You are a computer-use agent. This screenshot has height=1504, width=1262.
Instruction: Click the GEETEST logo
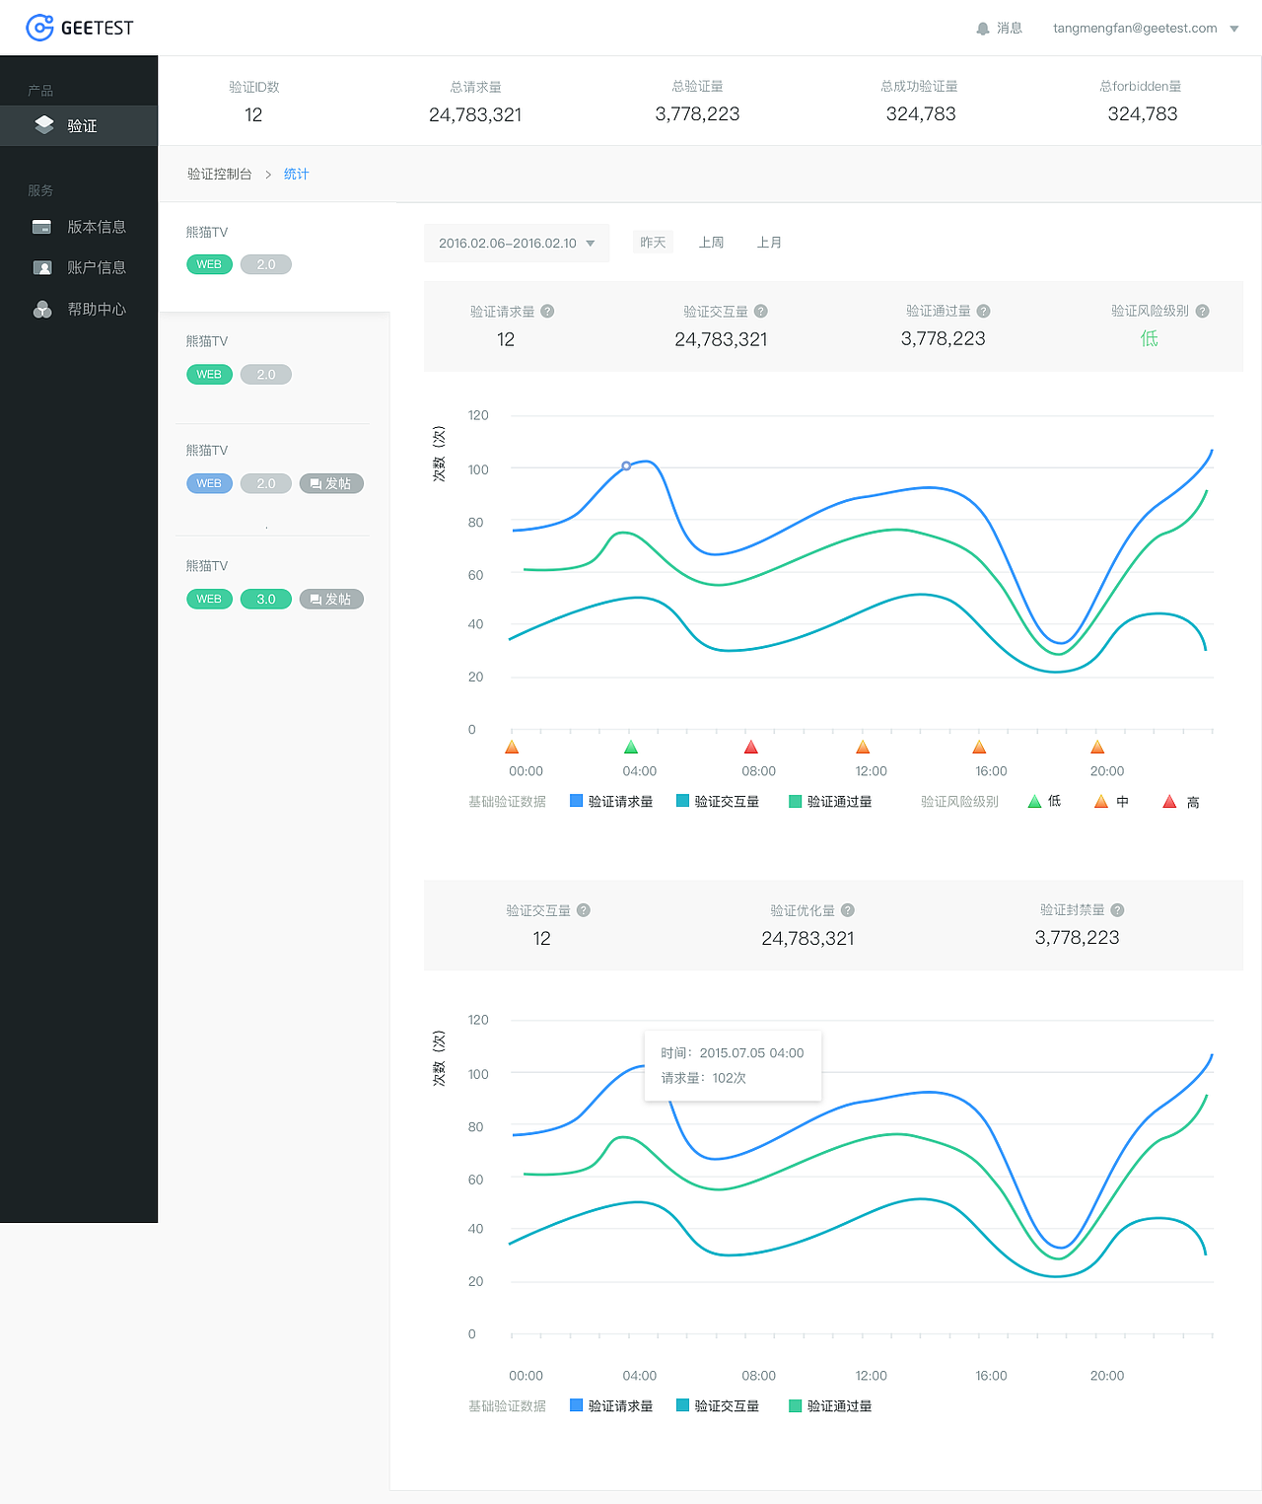coord(79,28)
